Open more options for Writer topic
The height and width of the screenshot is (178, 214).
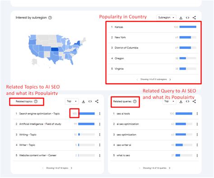click(100, 145)
